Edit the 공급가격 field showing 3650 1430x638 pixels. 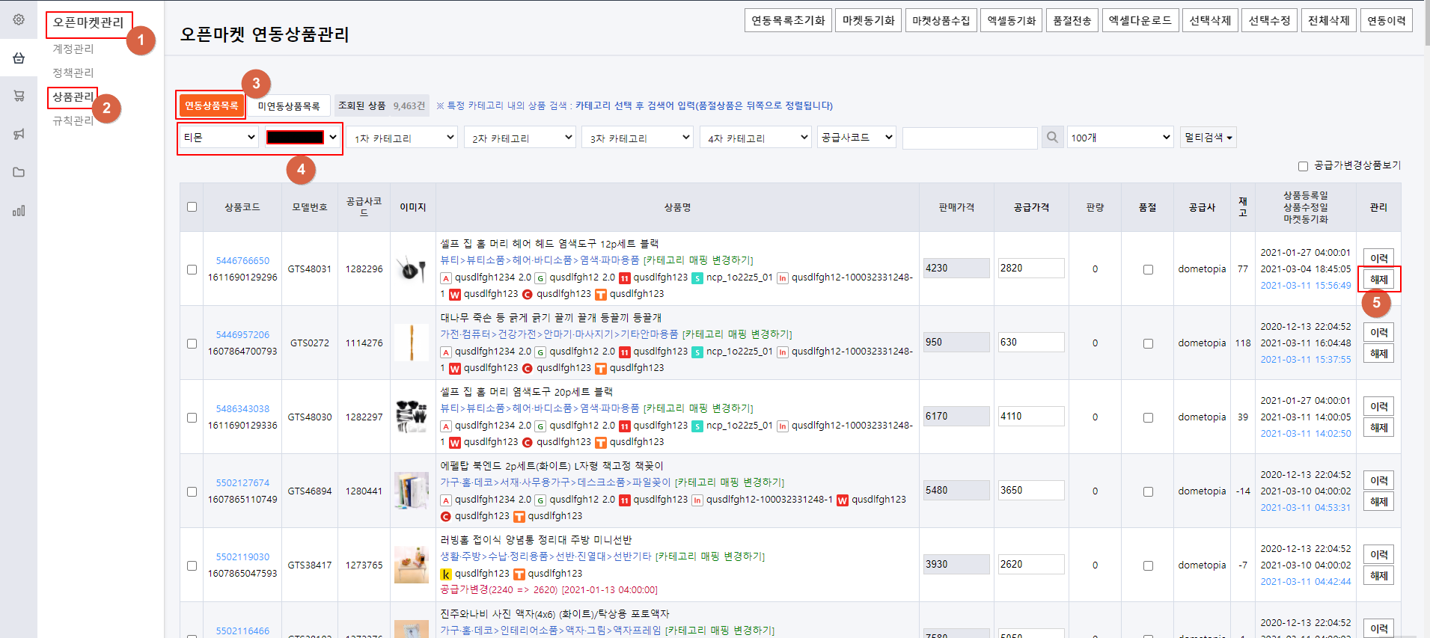1031,490
